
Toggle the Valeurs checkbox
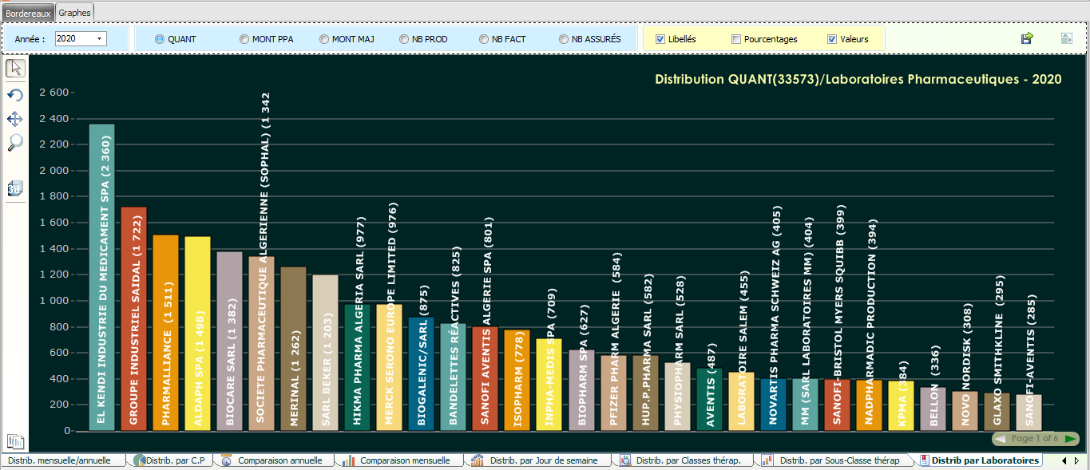pyautogui.click(x=832, y=39)
